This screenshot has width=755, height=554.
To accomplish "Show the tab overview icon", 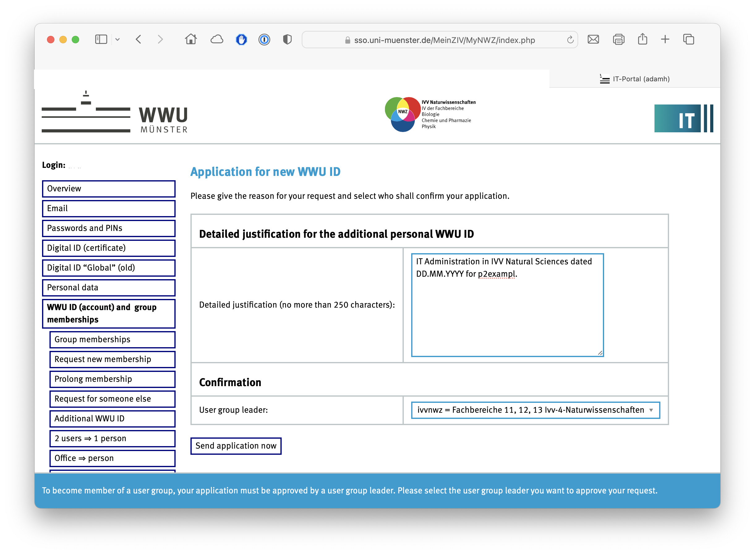I will [689, 40].
